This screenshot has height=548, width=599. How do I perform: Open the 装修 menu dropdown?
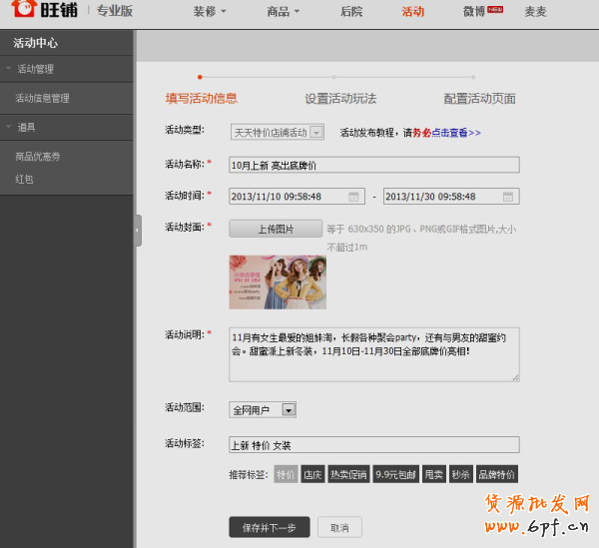pos(210,12)
